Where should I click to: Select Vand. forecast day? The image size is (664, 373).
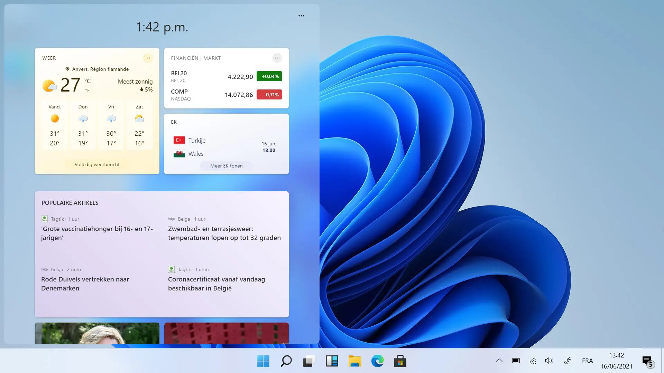(55, 125)
